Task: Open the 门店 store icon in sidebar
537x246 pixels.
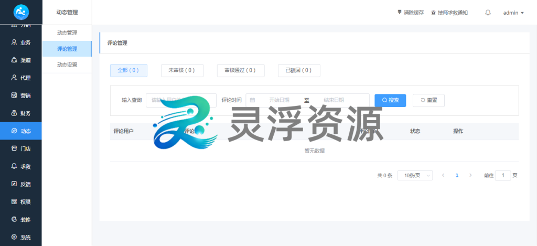Action: [14, 148]
